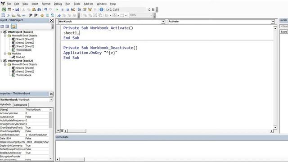Open the ThisWorkbook object dropdown in Properties
288x162 pixels.
[x=51, y=99]
